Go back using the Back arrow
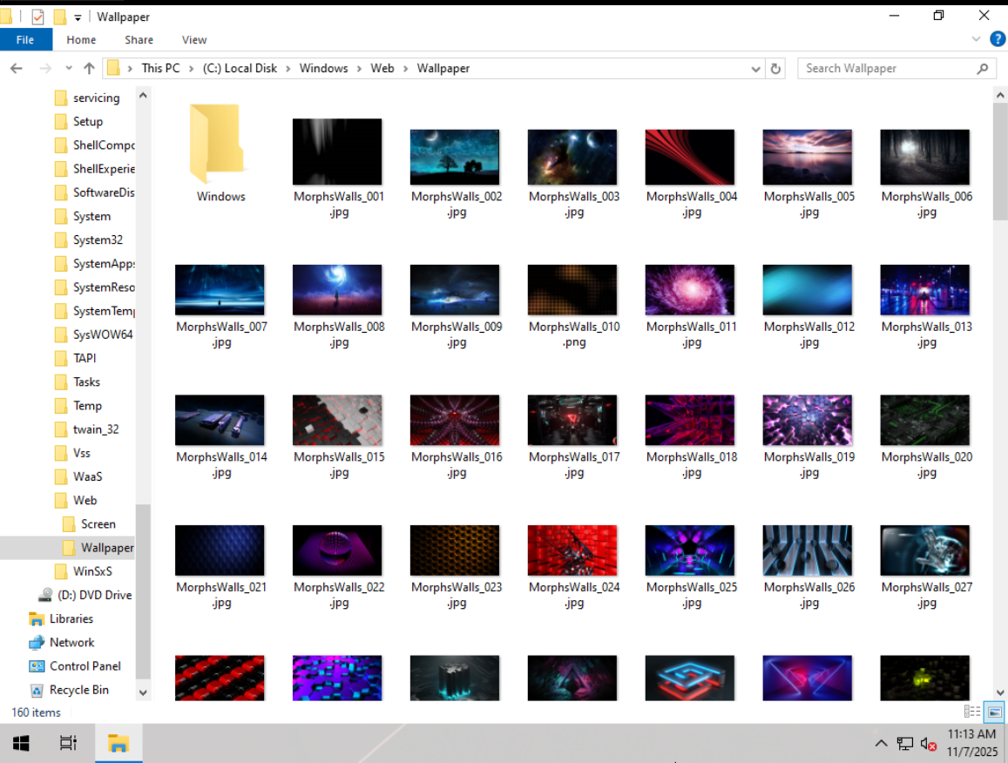This screenshot has height=763, width=1008. click(16, 68)
